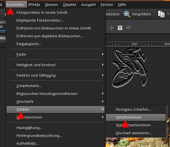Expand the Unschärfe submenu
Image resolution: width=170 pixels, height=147 pixels.
56,101
